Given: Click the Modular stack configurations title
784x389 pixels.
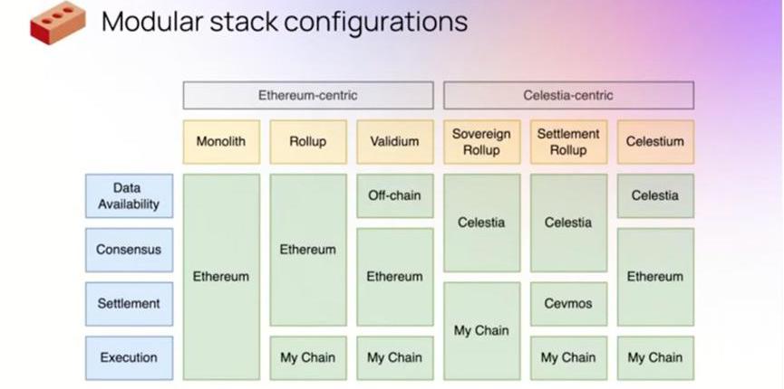Looking at the screenshot, I should [x=285, y=22].
